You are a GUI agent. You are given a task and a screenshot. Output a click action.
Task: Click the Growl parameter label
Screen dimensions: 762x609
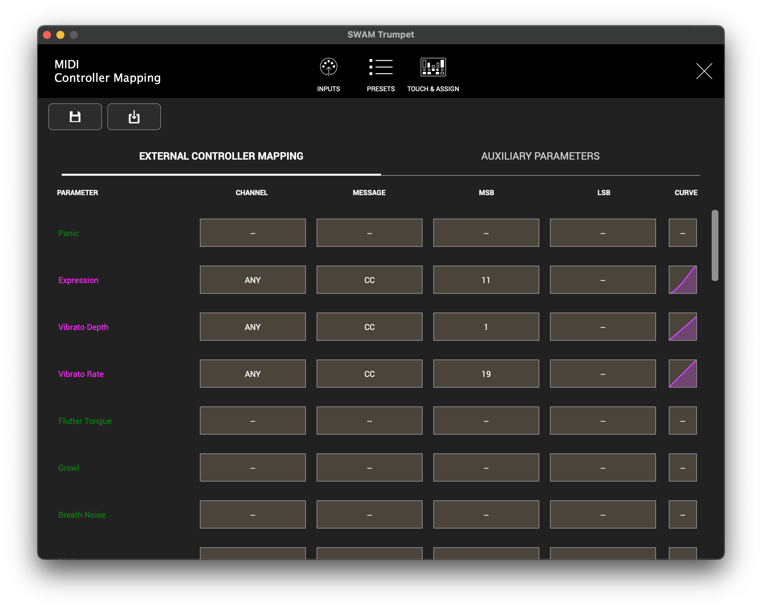(68, 468)
